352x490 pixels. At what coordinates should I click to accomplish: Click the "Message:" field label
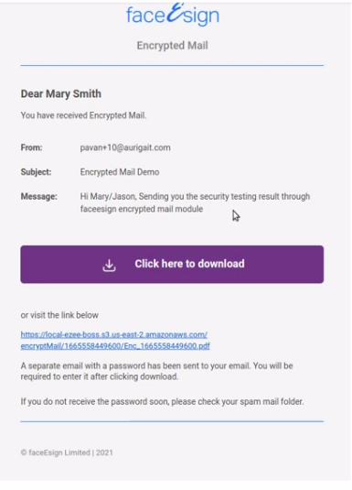(x=39, y=196)
